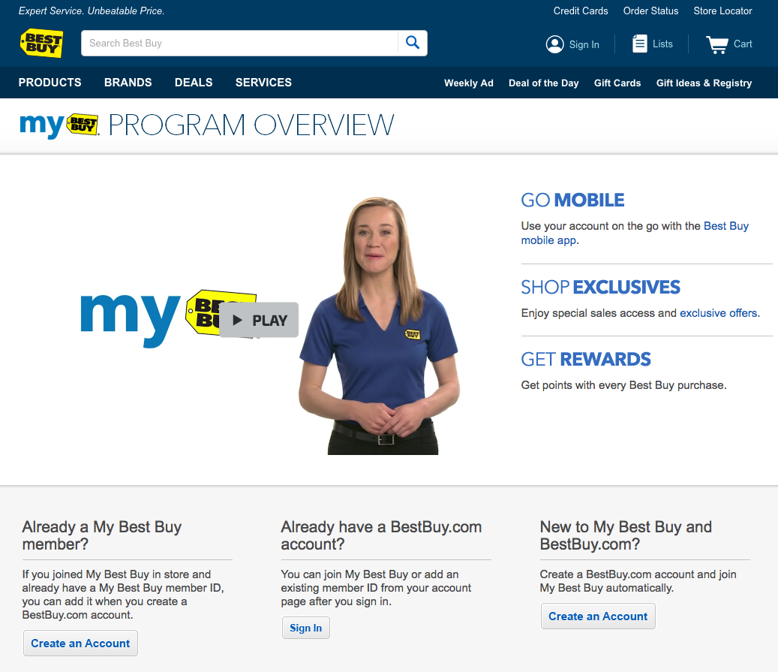
Task: Open the Weekly Ad
Action: pyautogui.click(x=468, y=83)
